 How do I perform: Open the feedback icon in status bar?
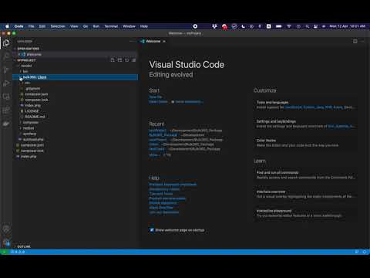[x=357, y=252]
